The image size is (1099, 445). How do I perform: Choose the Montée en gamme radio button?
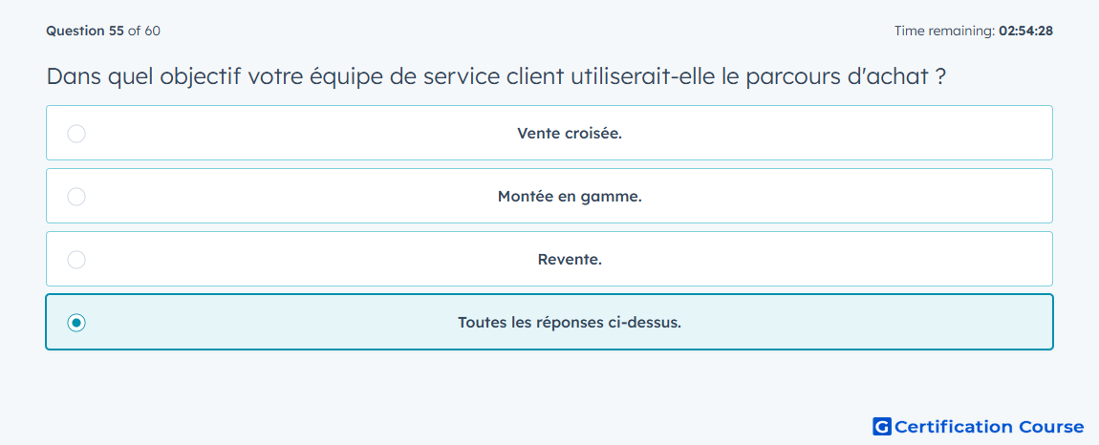(x=76, y=197)
